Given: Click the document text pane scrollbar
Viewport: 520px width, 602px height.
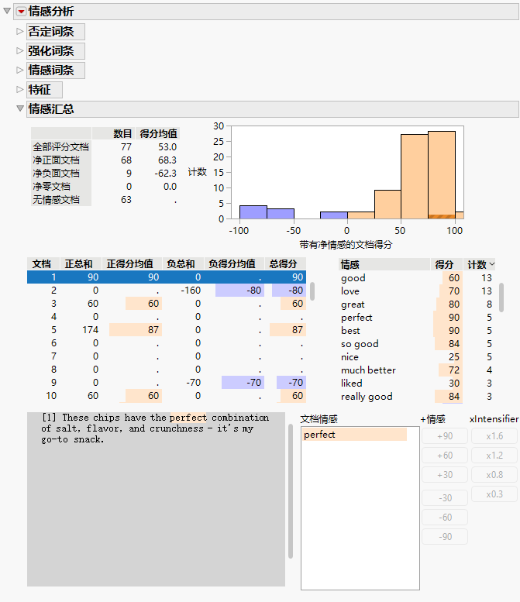Looking at the screenshot, I should pos(291,491).
